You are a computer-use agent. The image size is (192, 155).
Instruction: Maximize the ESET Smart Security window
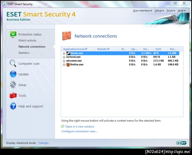tap(175, 3)
